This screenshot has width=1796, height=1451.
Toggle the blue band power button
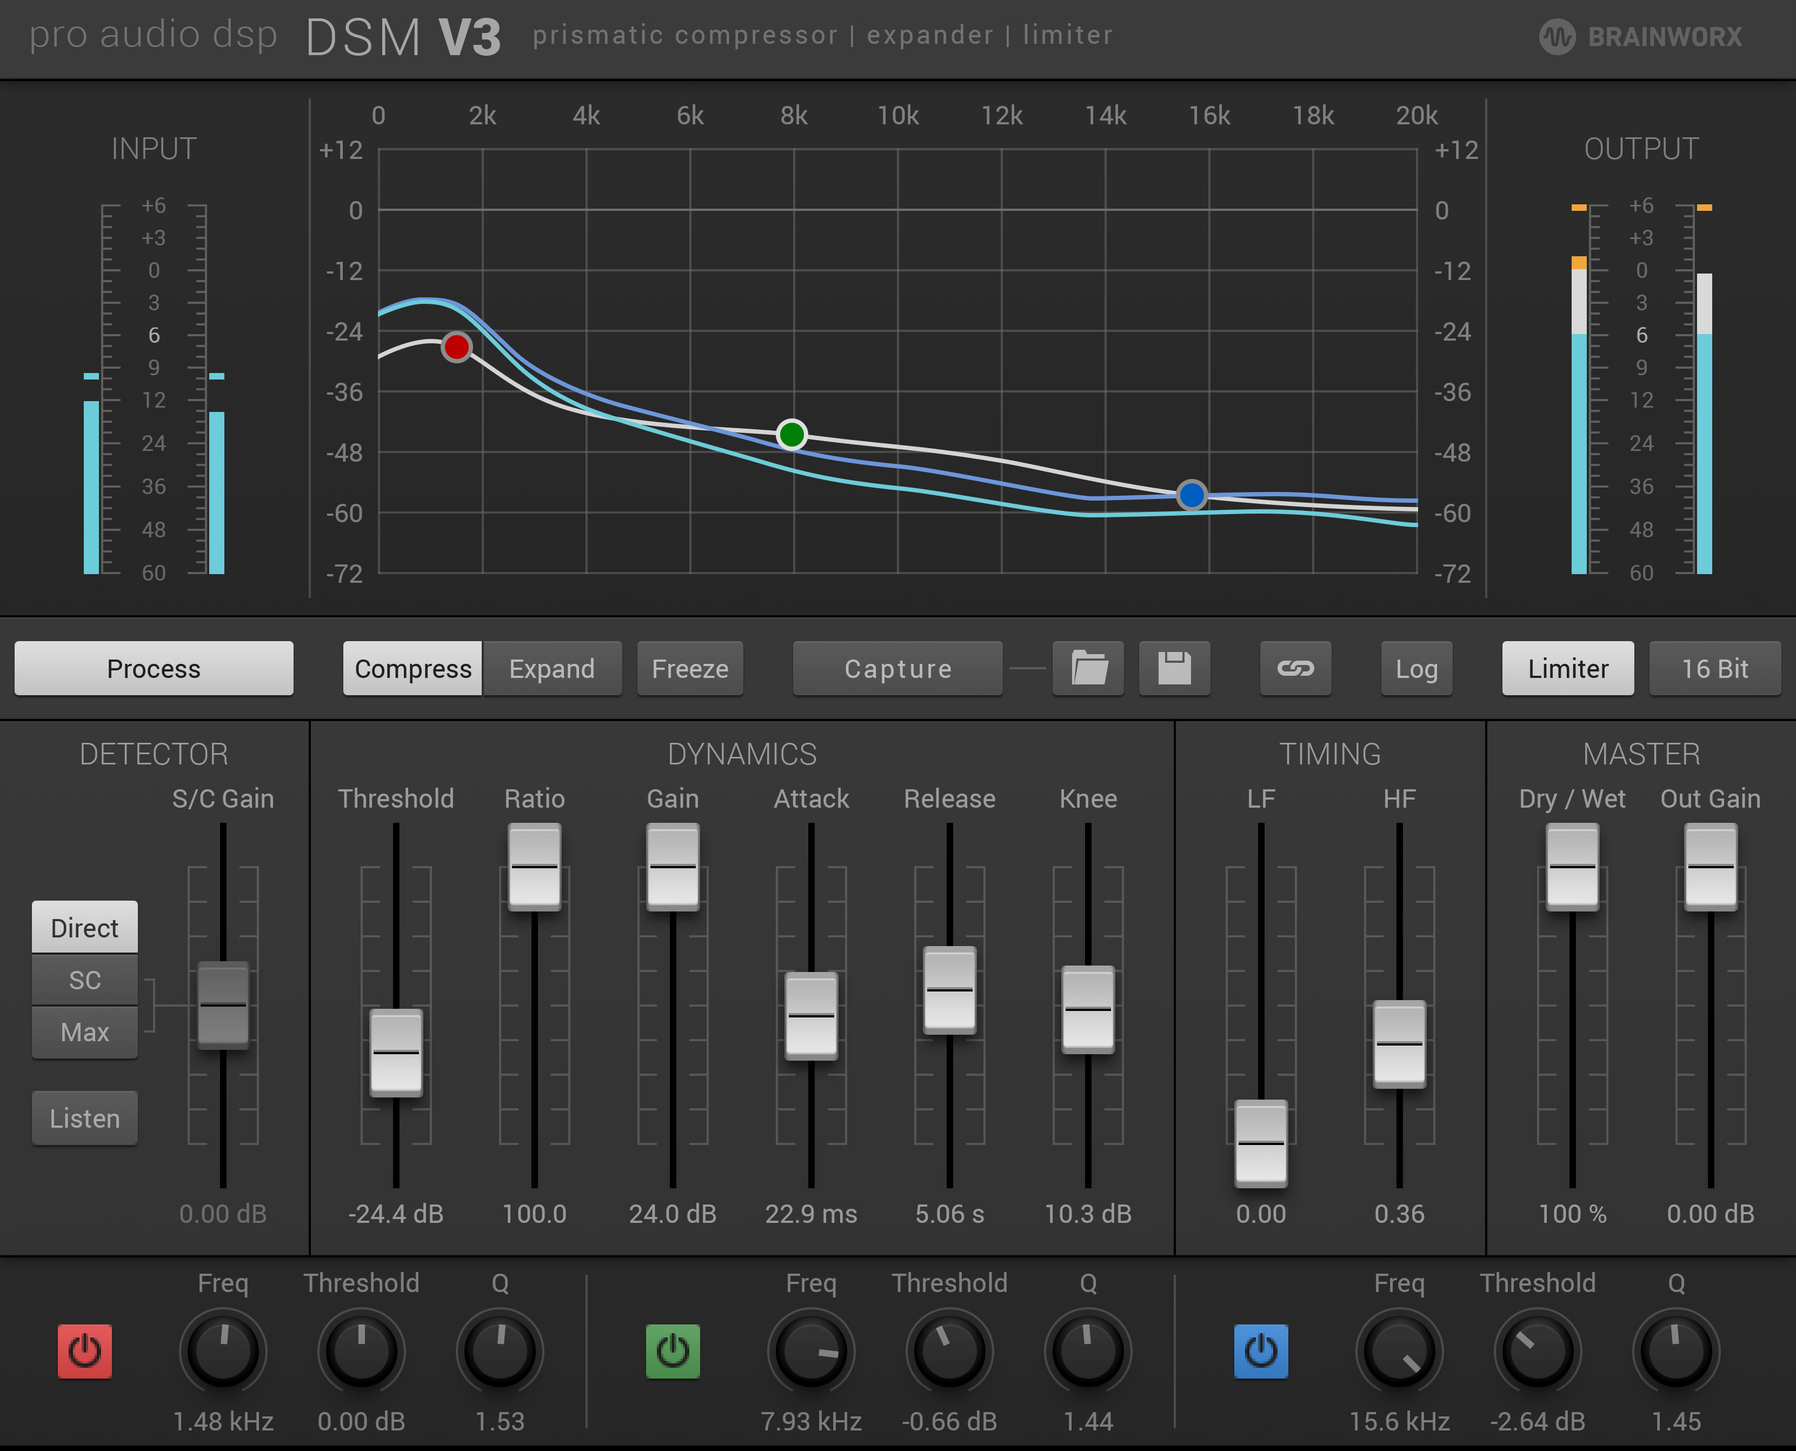pyautogui.click(x=1261, y=1350)
